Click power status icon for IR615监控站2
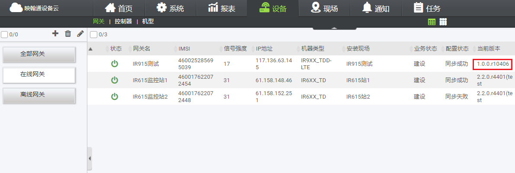Screen dimensions: 515x173 pyautogui.click(x=115, y=96)
